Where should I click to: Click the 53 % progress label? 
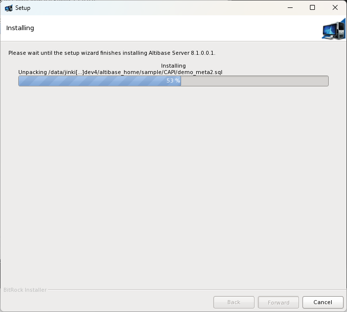(173, 80)
